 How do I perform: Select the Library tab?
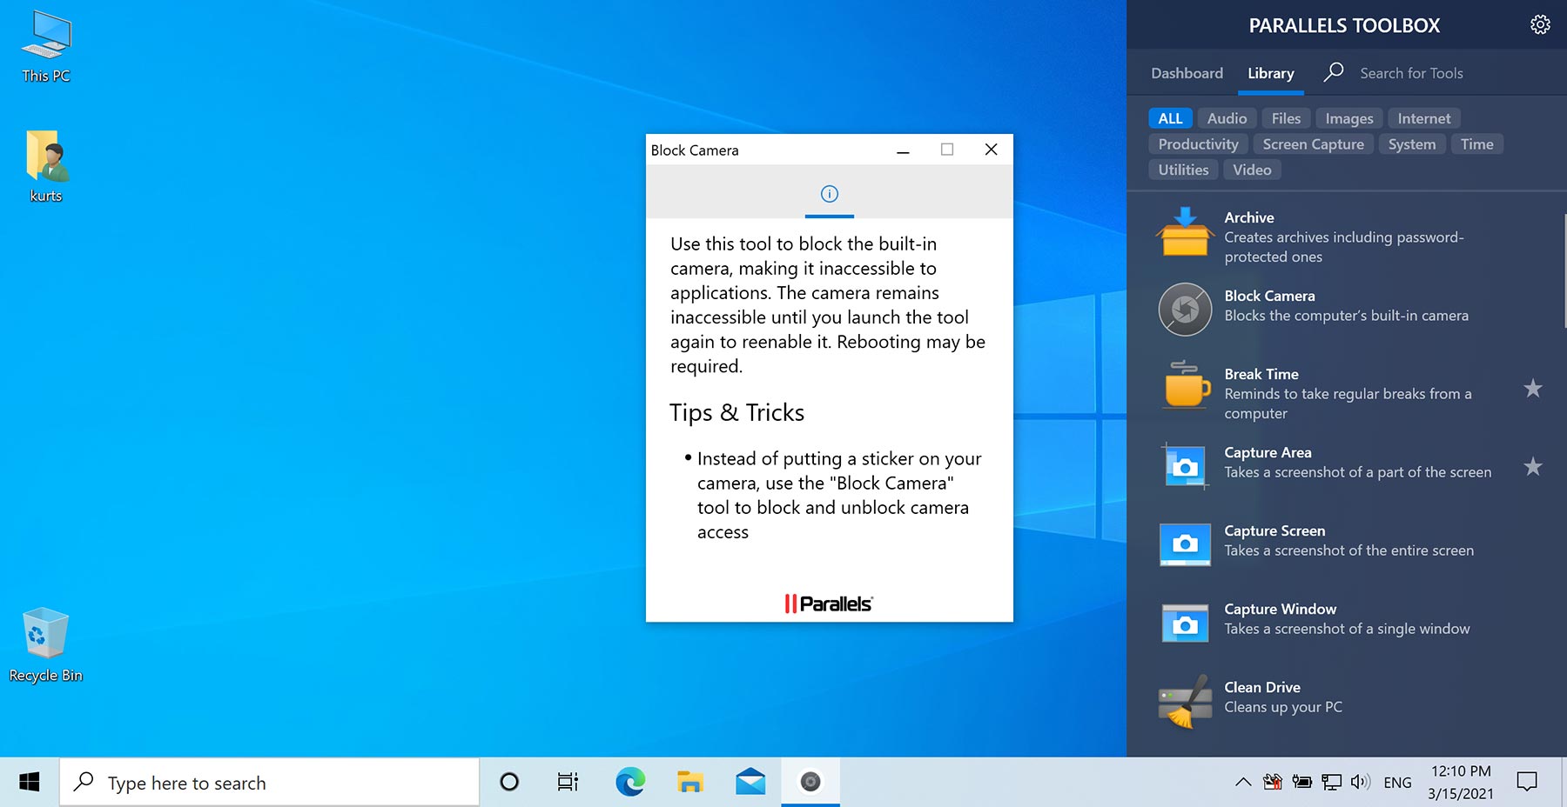point(1270,73)
